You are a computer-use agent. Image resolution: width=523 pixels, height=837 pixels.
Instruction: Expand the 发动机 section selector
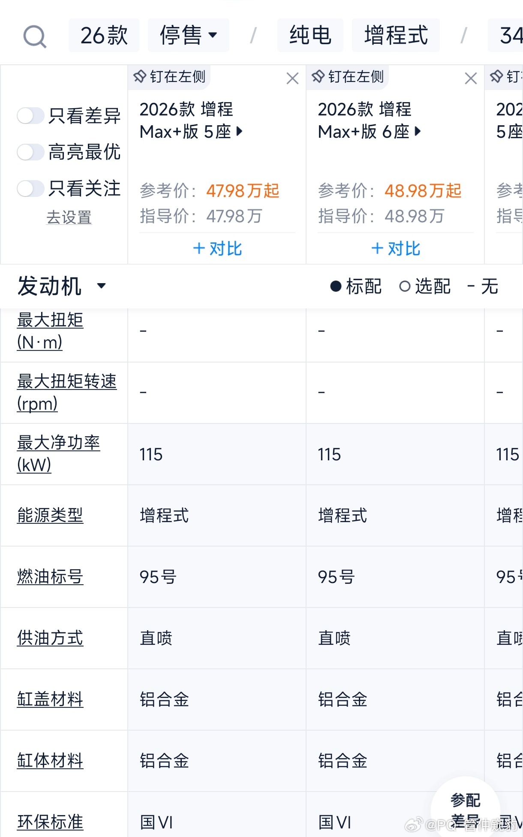[61, 286]
